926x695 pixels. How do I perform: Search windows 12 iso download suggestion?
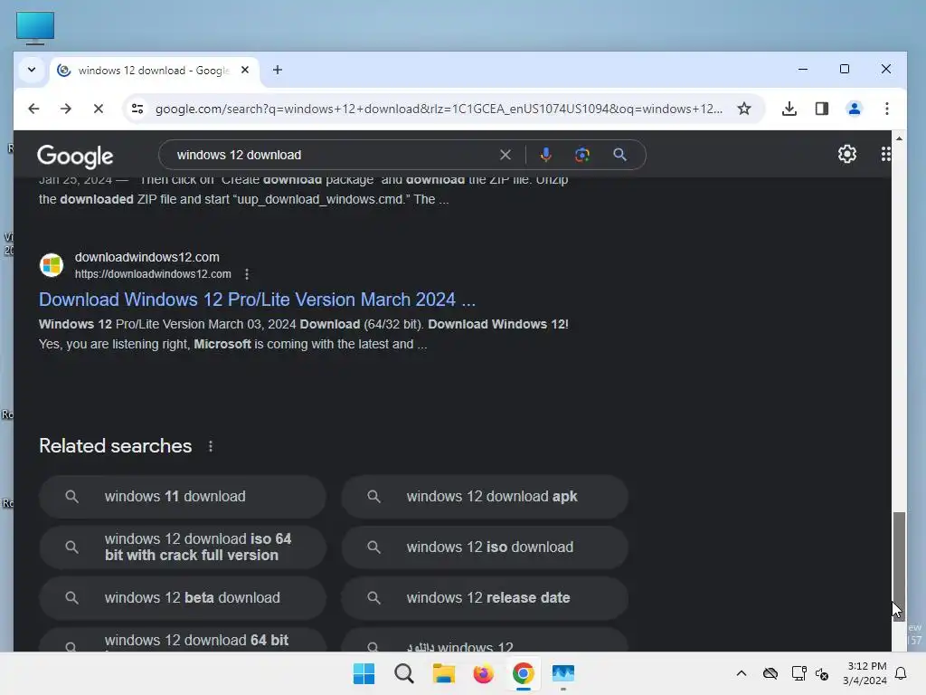tap(485, 547)
